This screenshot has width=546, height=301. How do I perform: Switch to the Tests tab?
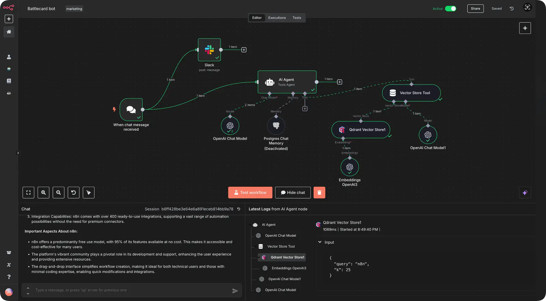(x=297, y=18)
